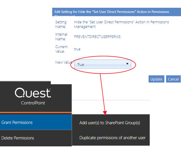Select Grant Permissions menu item
Image resolution: width=181 pixels, height=157 pixels.
[36, 122]
